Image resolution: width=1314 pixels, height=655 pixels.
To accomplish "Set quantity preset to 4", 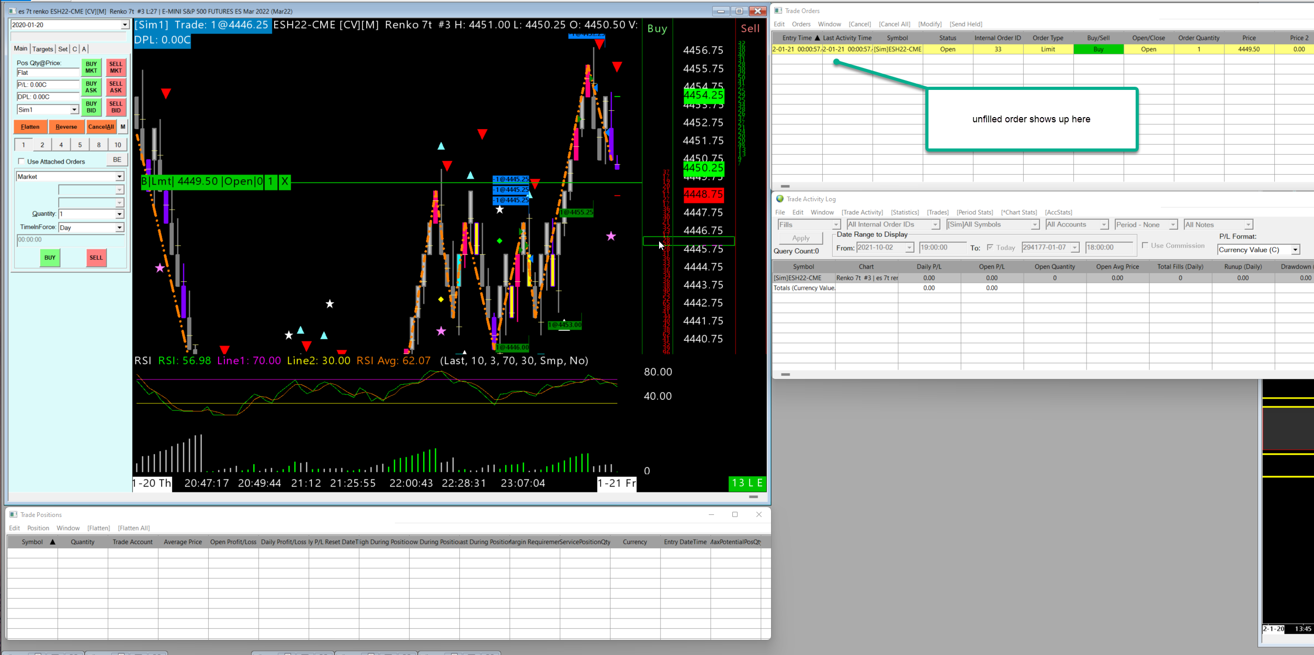I will tap(61, 145).
